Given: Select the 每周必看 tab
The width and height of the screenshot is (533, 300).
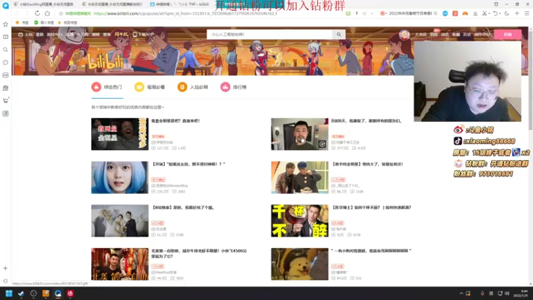Looking at the screenshot, I should coord(149,87).
